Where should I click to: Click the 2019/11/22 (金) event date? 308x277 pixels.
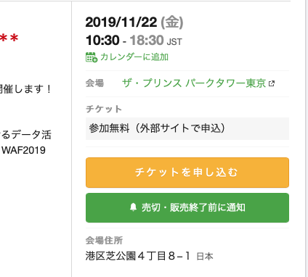[x=134, y=22]
